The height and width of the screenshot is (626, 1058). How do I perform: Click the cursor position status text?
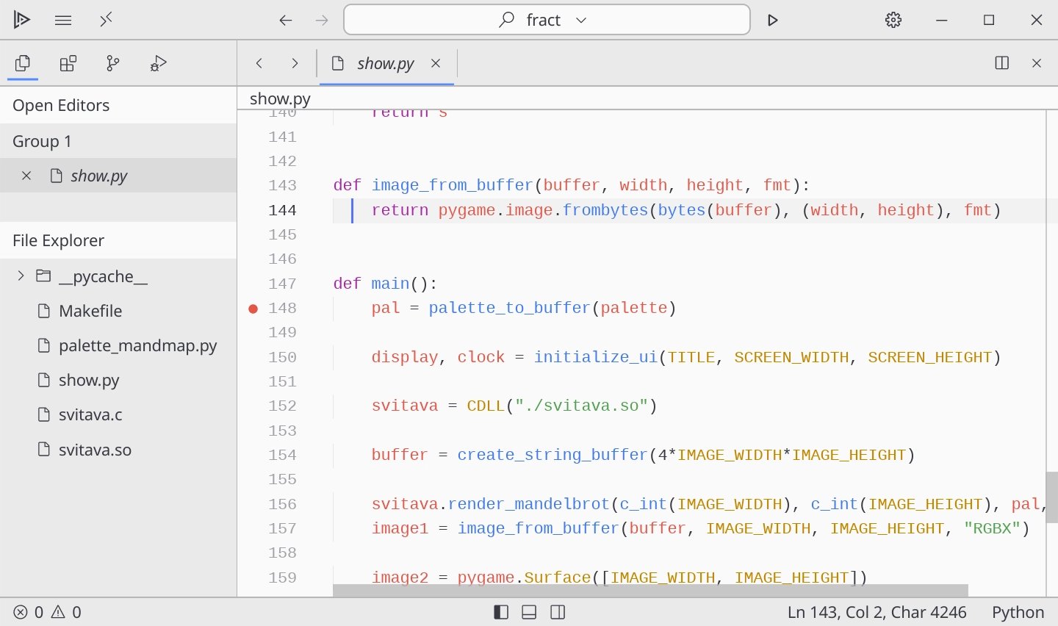coord(877,612)
